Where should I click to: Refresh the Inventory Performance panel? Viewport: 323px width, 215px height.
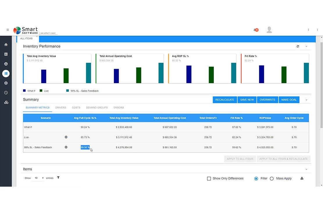pos(298,46)
